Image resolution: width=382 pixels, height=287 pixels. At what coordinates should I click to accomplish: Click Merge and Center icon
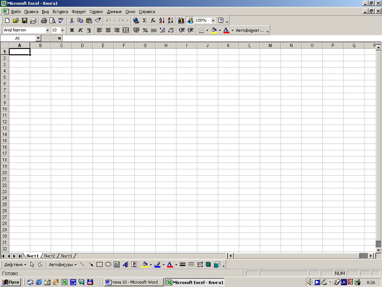[x=126, y=30]
